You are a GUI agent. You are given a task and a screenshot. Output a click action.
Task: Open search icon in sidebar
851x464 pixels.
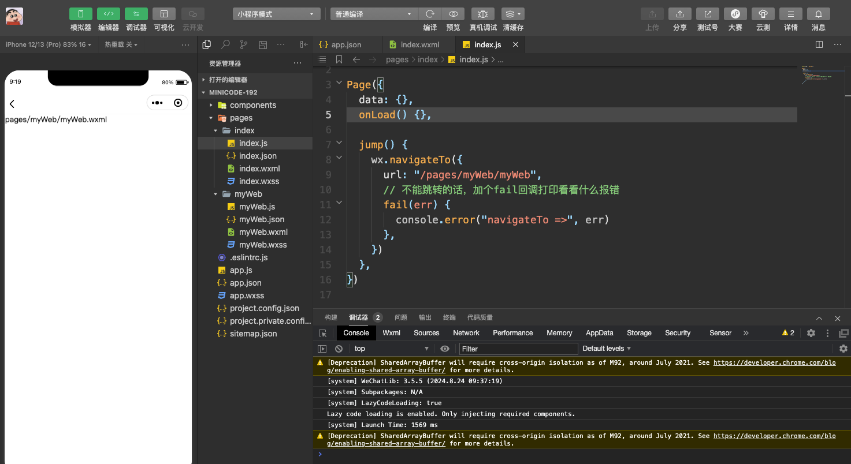click(225, 44)
